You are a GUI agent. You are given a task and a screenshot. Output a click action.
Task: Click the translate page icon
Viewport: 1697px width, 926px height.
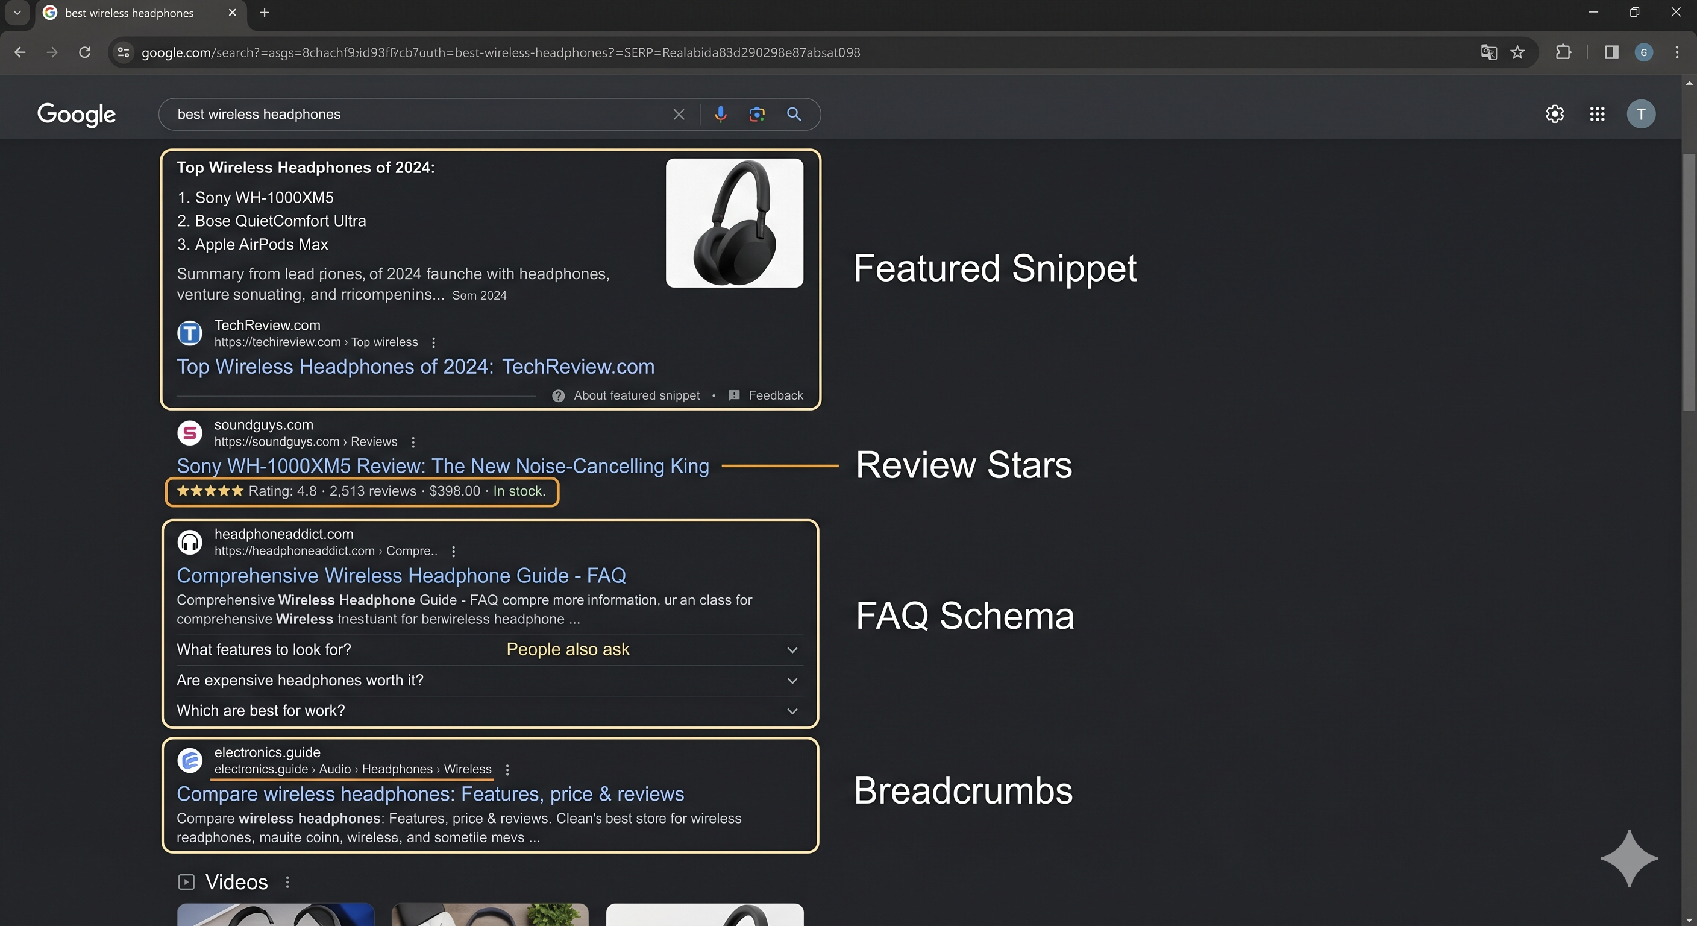click(x=1489, y=52)
